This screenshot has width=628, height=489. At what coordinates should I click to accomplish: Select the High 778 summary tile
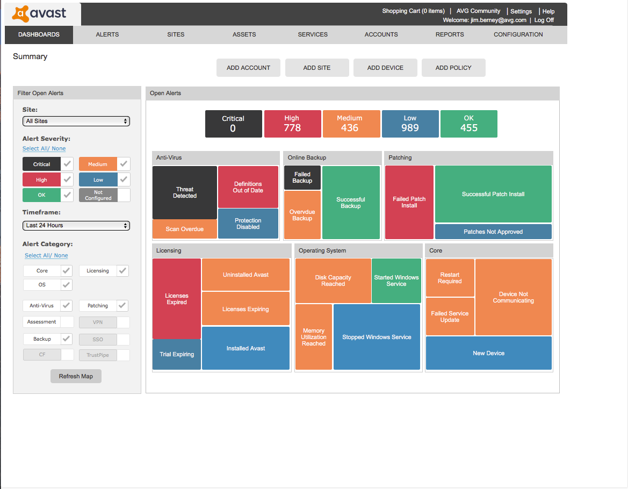pyautogui.click(x=292, y=124)
